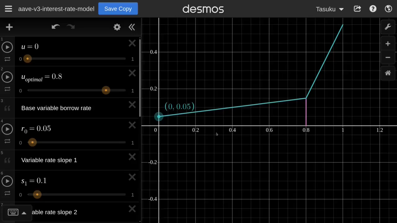397x223 pixels.
Task: Open the Tasuku account dropdown
Action: coord(330,9)
